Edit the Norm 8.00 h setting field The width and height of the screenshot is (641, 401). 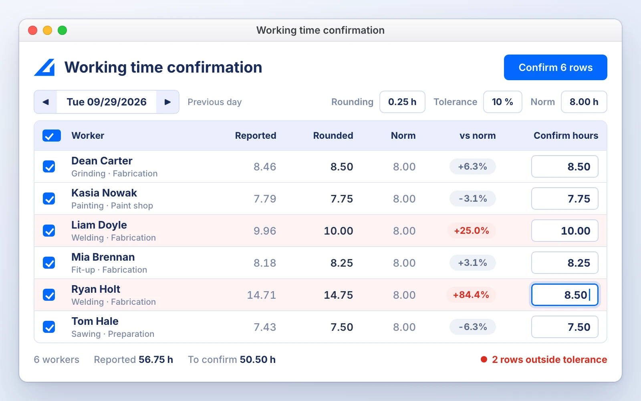(x=584, y=102)
